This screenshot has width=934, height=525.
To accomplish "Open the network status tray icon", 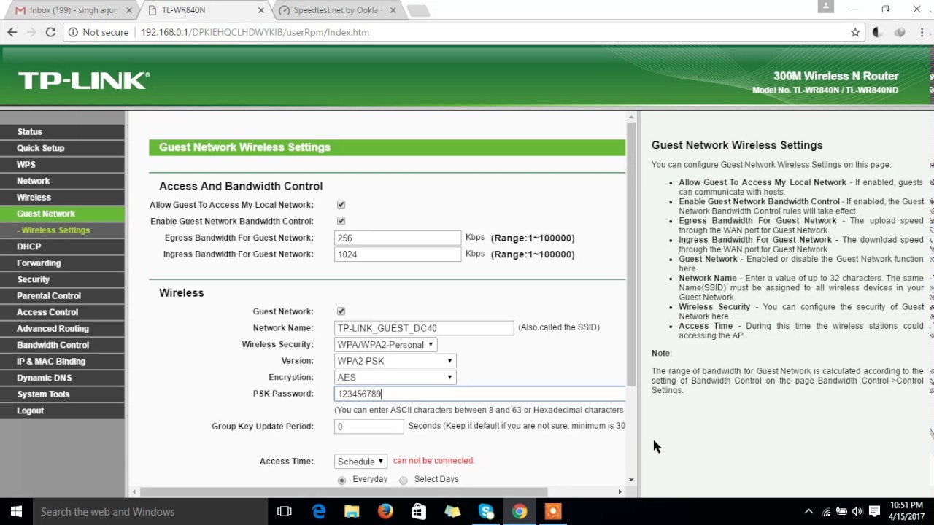I will (826, 512).
